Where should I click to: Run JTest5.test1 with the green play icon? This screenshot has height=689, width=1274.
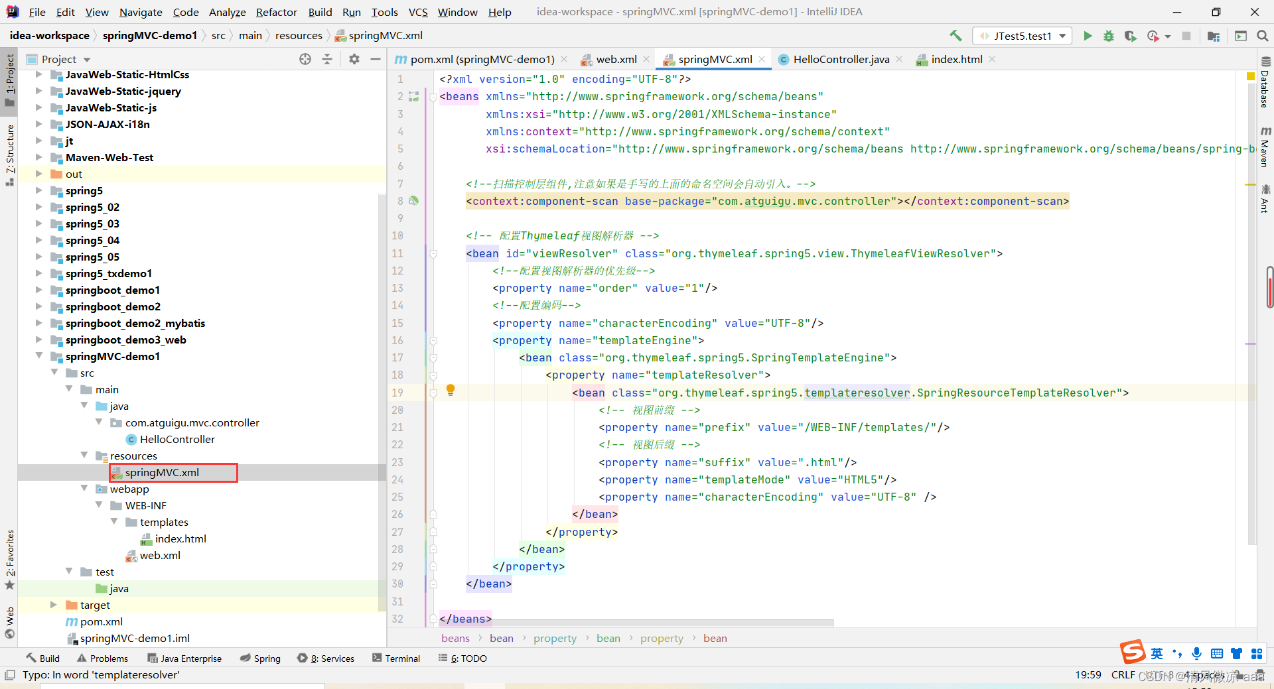(1088, 36)
